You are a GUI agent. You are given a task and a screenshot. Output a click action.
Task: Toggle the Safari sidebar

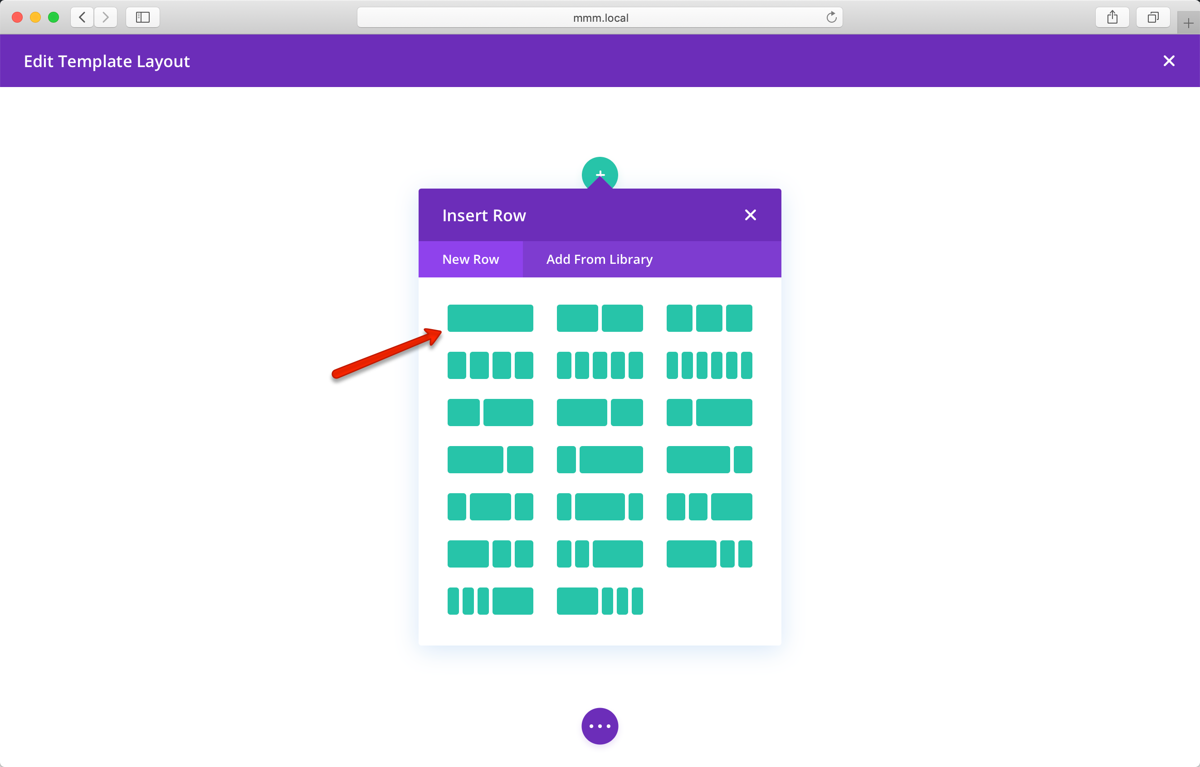point(142,17)
